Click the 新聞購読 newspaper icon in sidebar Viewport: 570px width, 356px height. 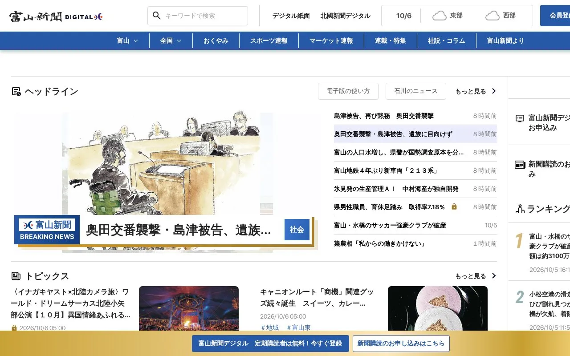(x=520, y=165)
